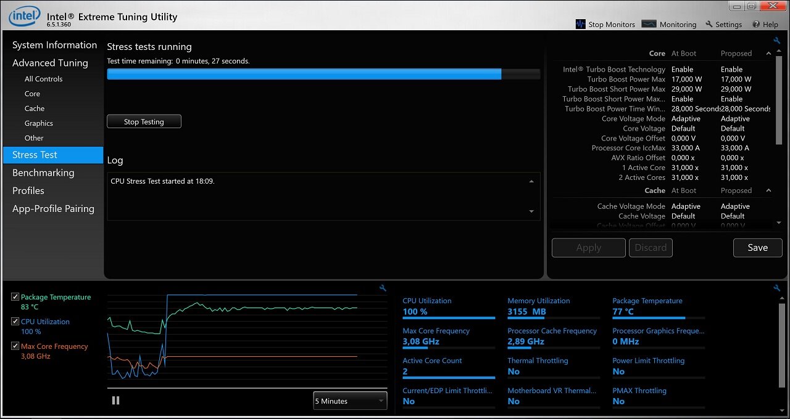Click the stress test progress bar

point(323,74)
